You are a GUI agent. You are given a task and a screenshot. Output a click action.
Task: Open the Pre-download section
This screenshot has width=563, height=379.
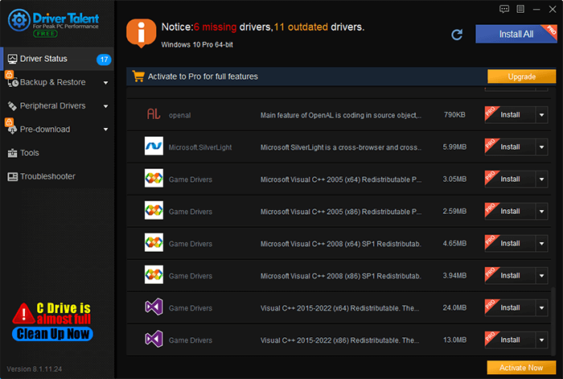click(57, 130)
